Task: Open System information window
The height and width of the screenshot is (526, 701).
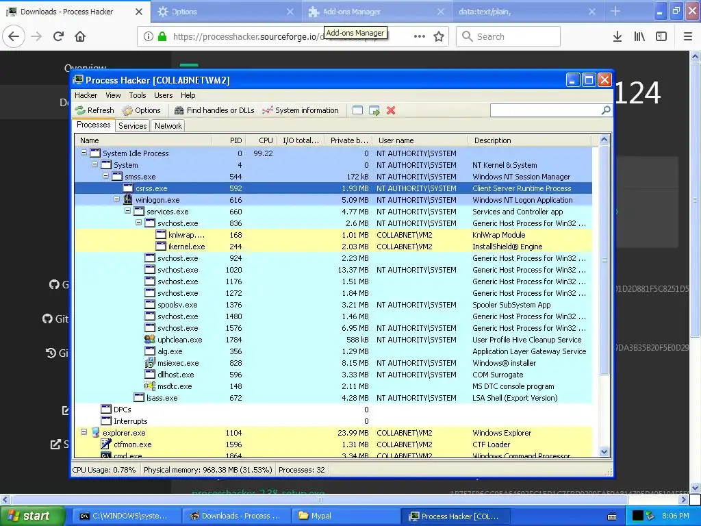Action: [301, 110]
